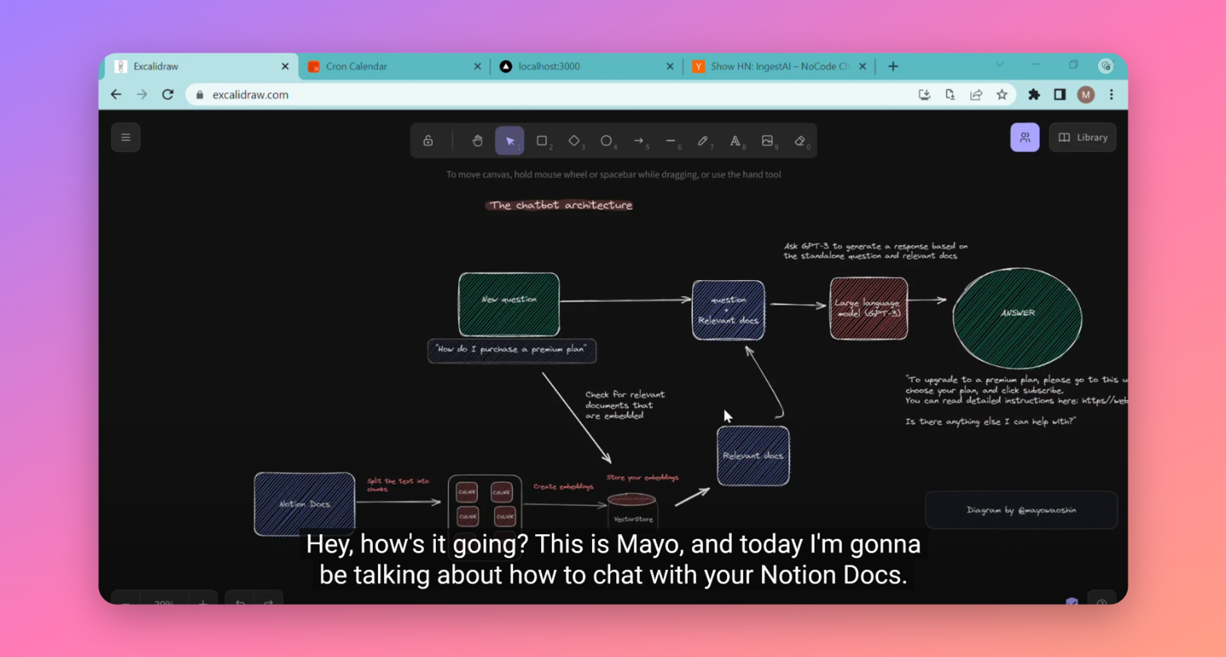Screen dimensions: 1226x657
Task: Switch to the Cron Calendar tab
Action: pyautogui.click(x=392, y=66)
